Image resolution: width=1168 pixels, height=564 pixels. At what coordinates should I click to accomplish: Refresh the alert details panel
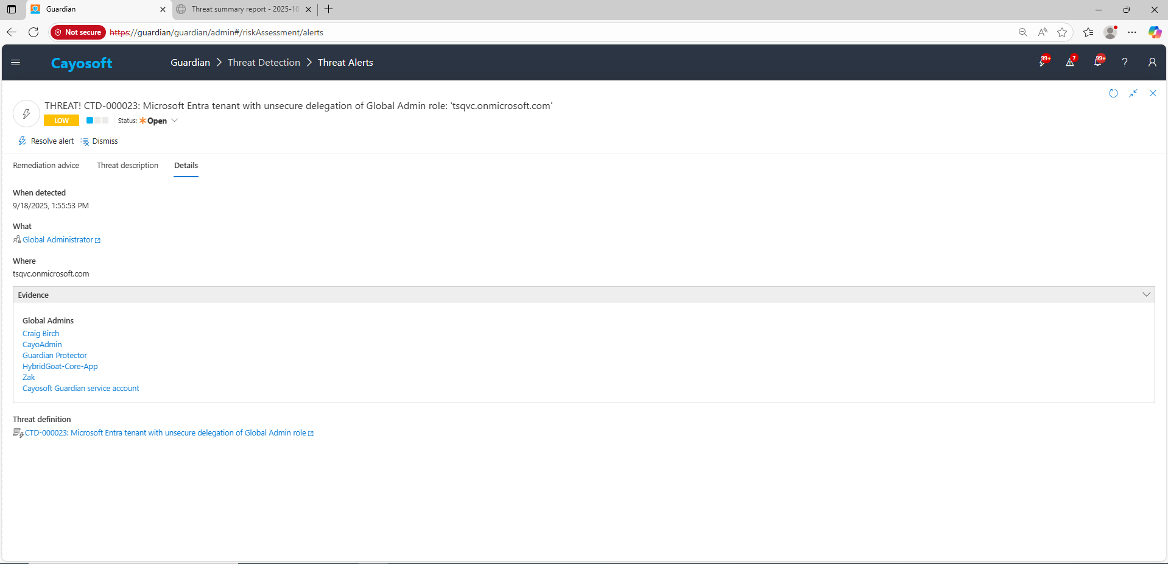tap(1113, 93)
